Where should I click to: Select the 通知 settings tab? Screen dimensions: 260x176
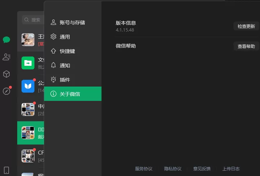tap(73, 65)
